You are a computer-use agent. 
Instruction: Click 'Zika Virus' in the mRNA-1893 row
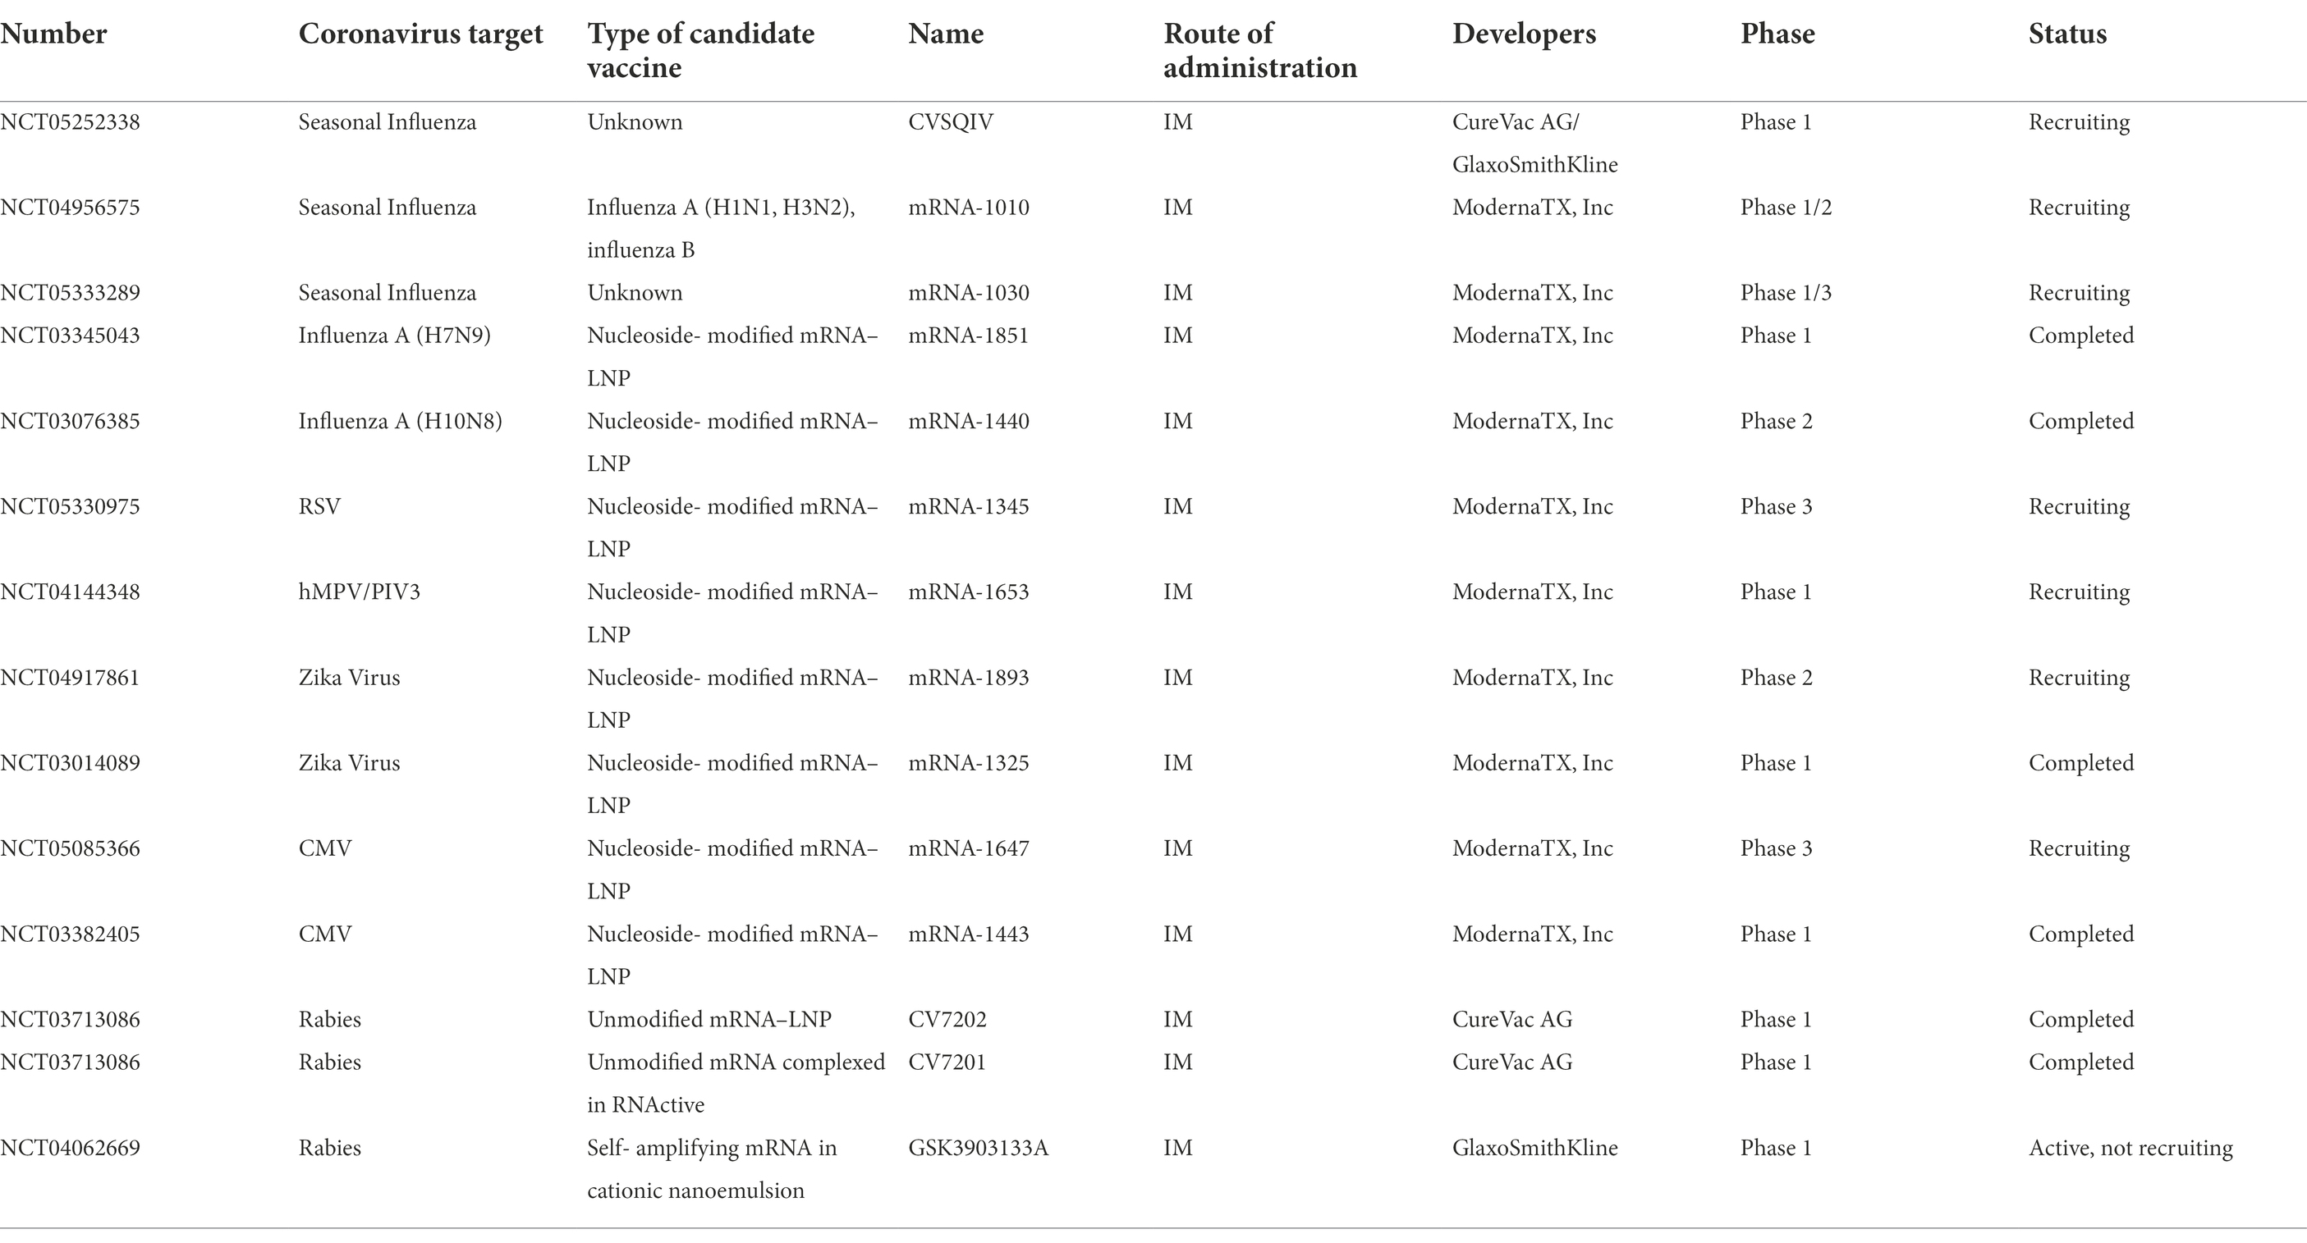click(x=348, y=678)
